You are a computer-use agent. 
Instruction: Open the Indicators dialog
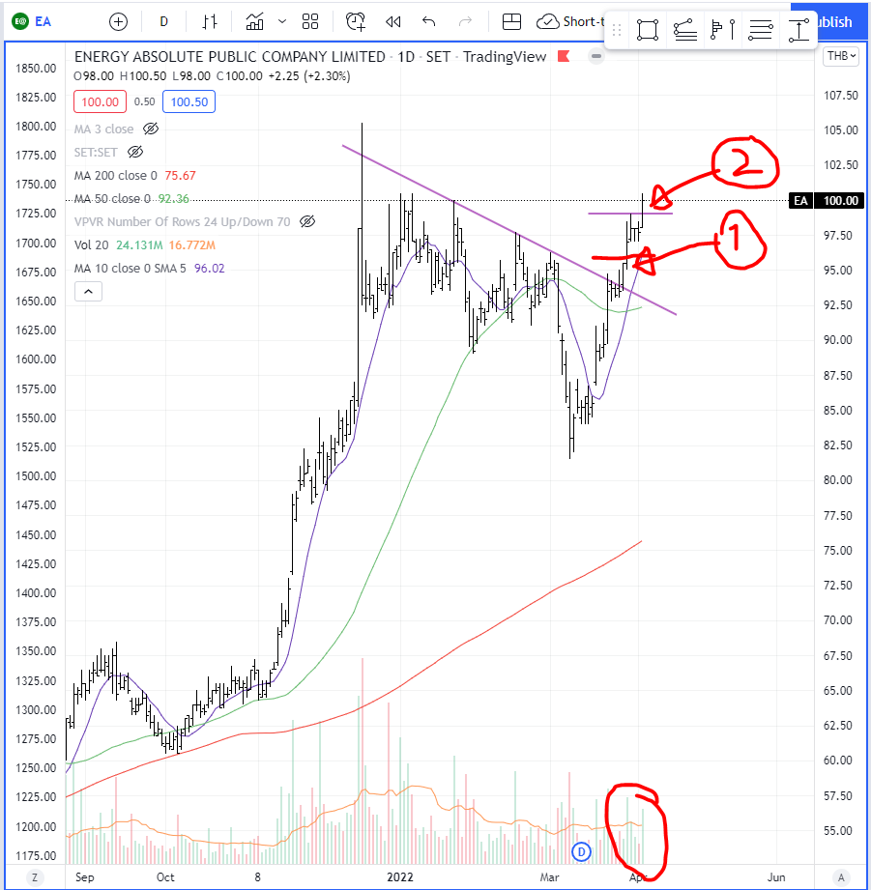click(x=254, y=21)
